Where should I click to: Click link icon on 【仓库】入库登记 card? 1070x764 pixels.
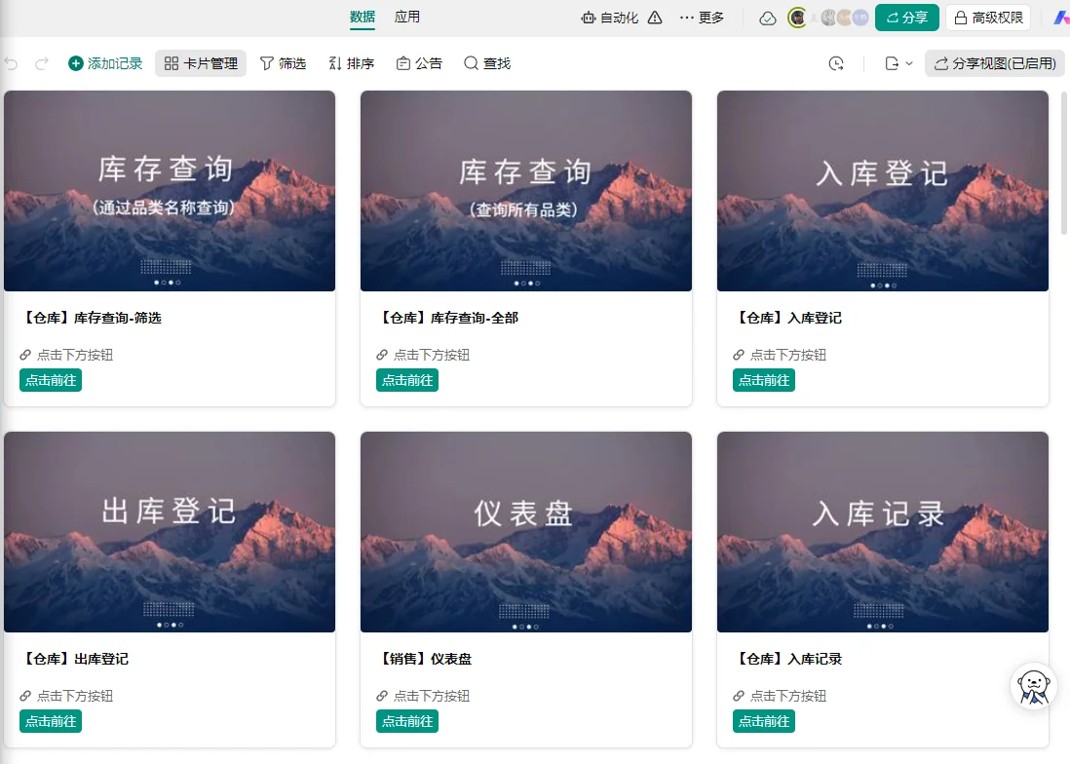tap(739, 355)
